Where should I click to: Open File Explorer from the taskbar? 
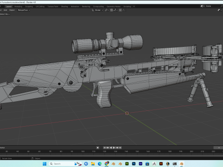point(93,164)
